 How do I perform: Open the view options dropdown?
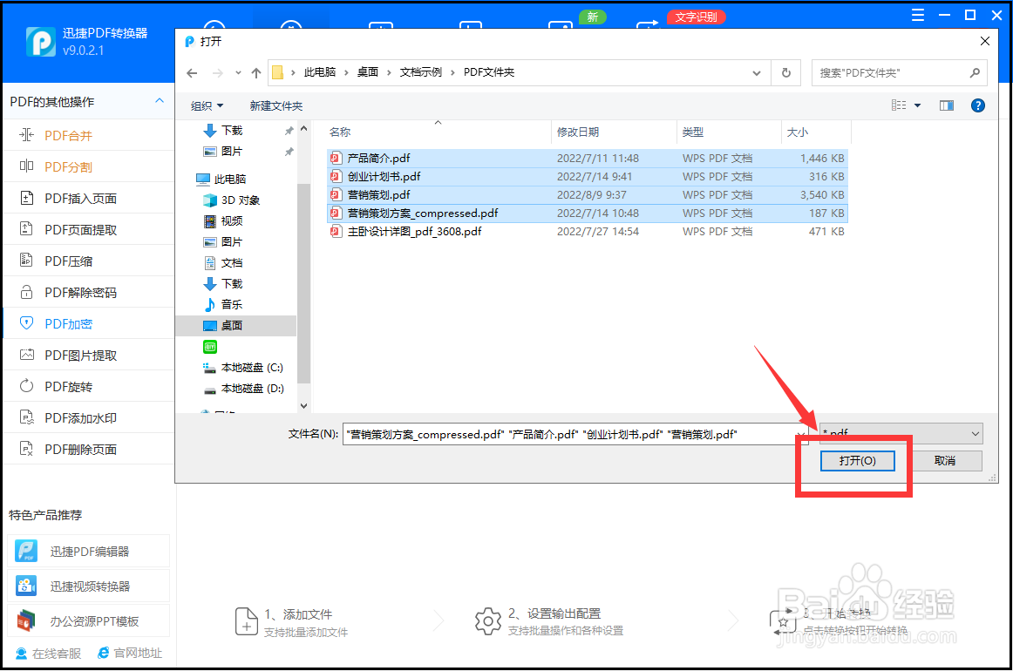pos(917,105)
